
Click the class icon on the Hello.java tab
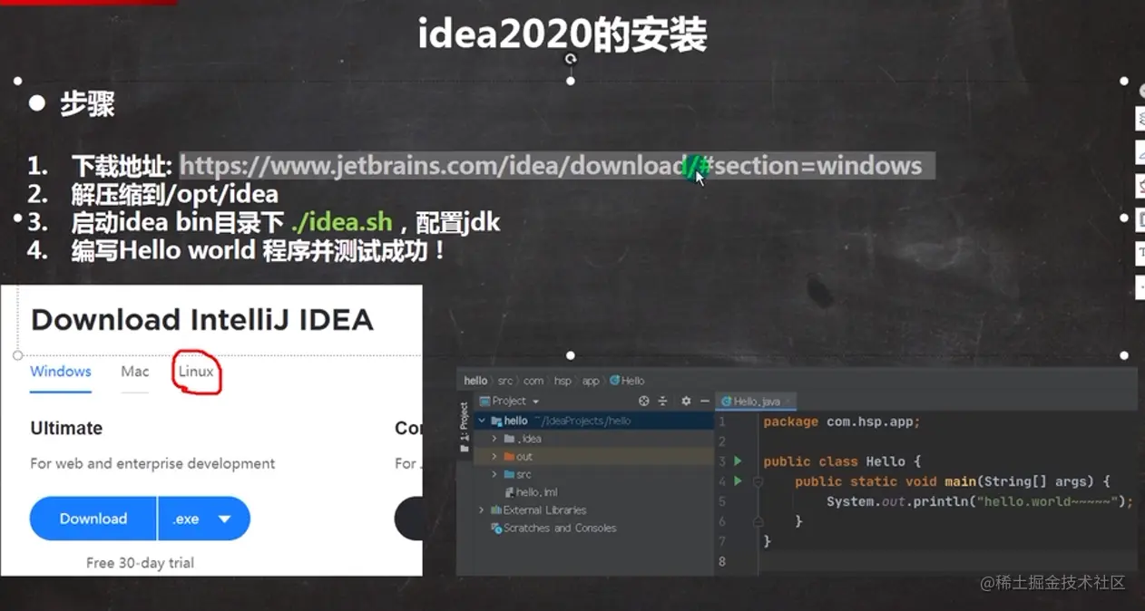pos(726,401)
